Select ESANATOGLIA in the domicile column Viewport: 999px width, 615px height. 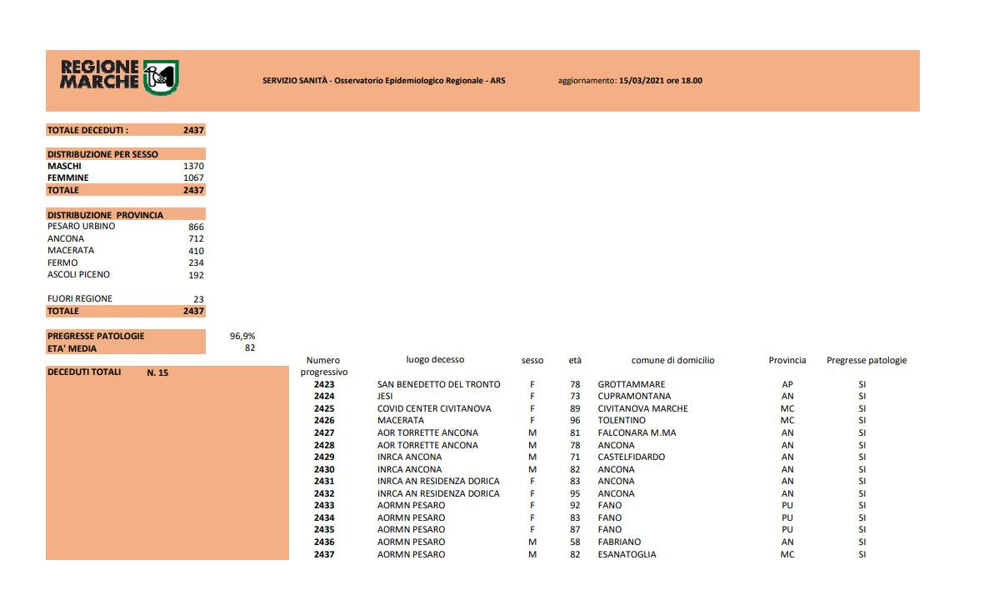tap(627, 554)
